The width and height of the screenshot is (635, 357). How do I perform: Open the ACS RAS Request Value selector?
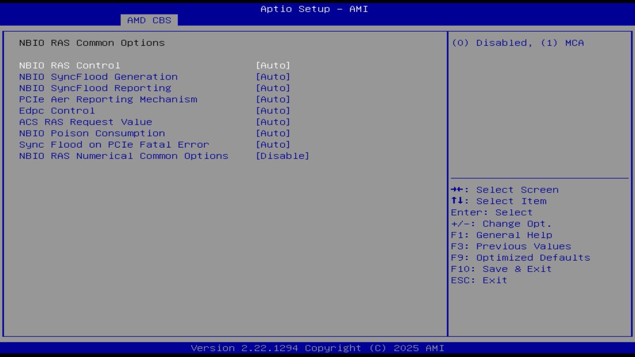tap(85, 121)
